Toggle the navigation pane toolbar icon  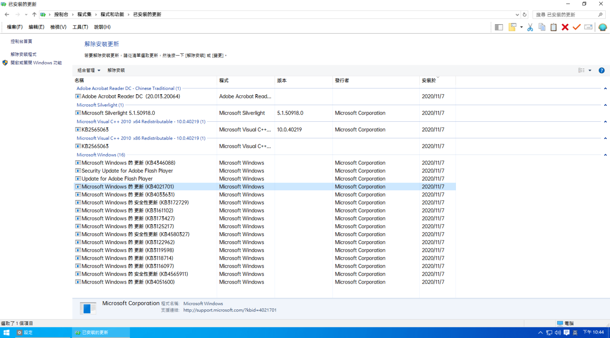(499, 27)
